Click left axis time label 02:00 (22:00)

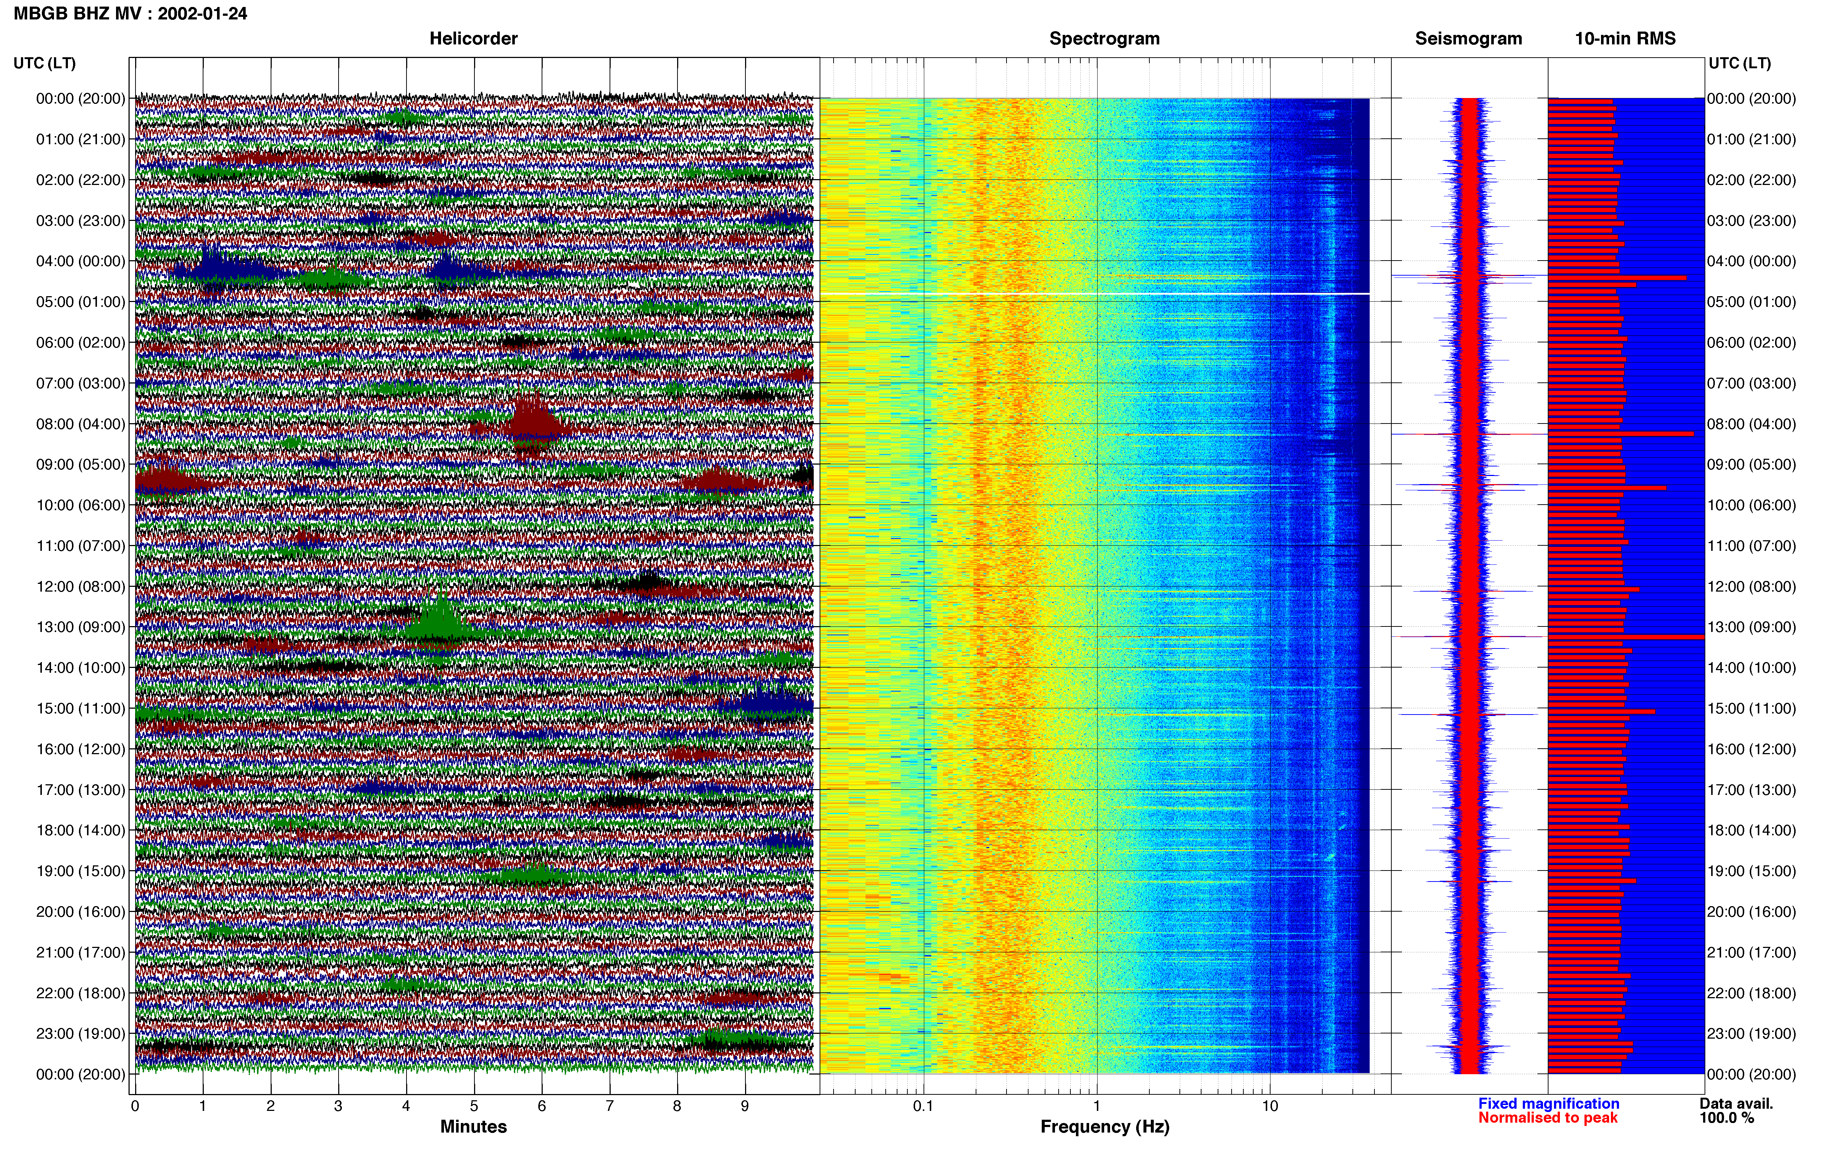click(x=80, y=180)
